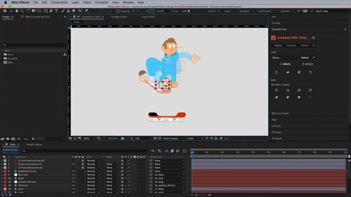The image size is (351, 197).
Task: Click the timeline layer search field
Action: pyautogui.click(x=84, y=151)
